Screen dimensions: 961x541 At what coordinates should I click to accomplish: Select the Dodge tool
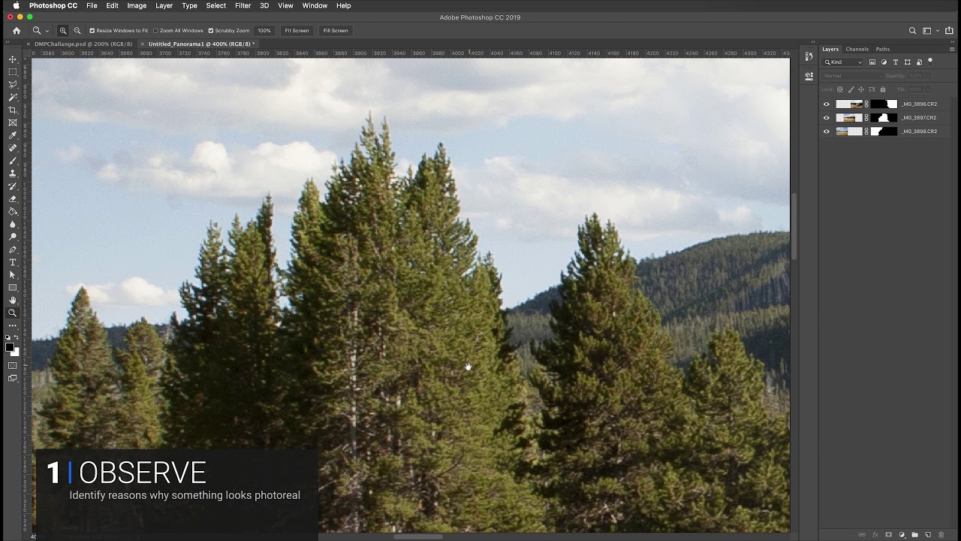point(13,237)
